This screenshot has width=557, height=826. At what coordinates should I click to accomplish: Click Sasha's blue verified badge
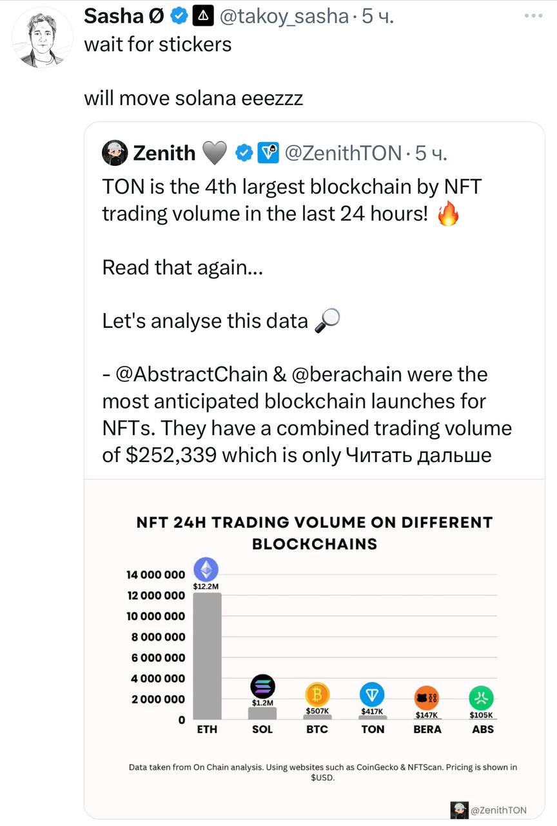179,17
